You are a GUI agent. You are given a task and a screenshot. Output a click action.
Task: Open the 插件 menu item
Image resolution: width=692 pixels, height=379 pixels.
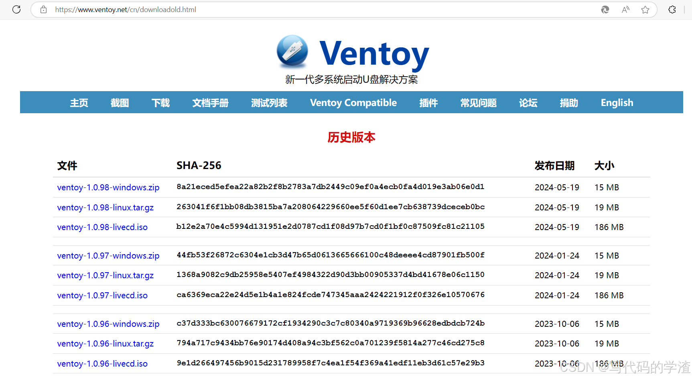pyautogui.click(x=428, y=103)
